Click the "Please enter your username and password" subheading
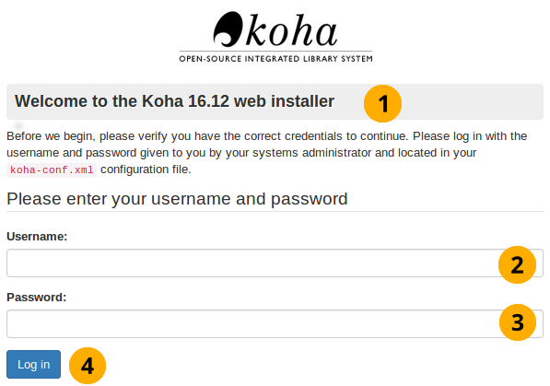 click(177, 199)
